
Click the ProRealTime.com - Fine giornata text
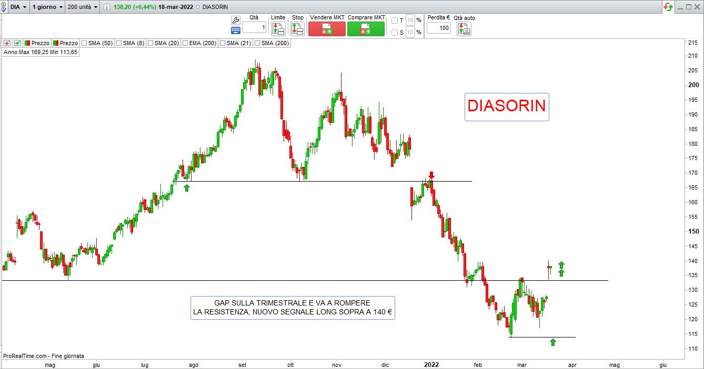click(44, 356)
